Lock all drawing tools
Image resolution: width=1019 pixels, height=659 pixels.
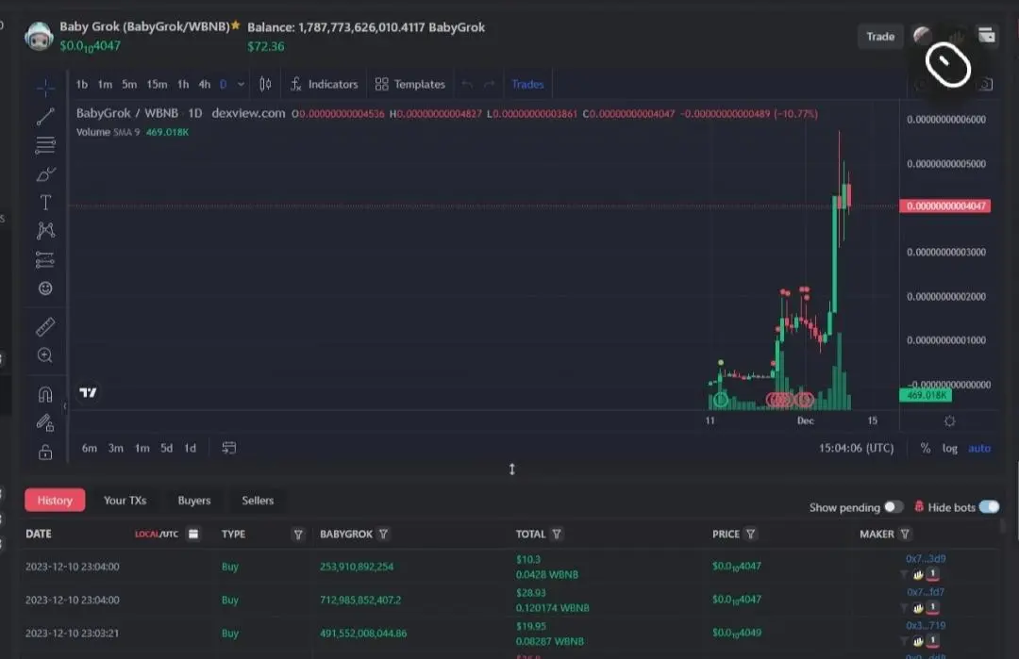45,452
